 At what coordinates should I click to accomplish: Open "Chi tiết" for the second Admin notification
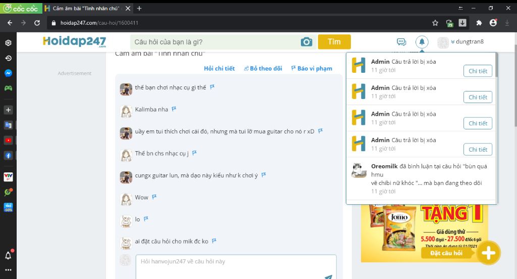478,97
